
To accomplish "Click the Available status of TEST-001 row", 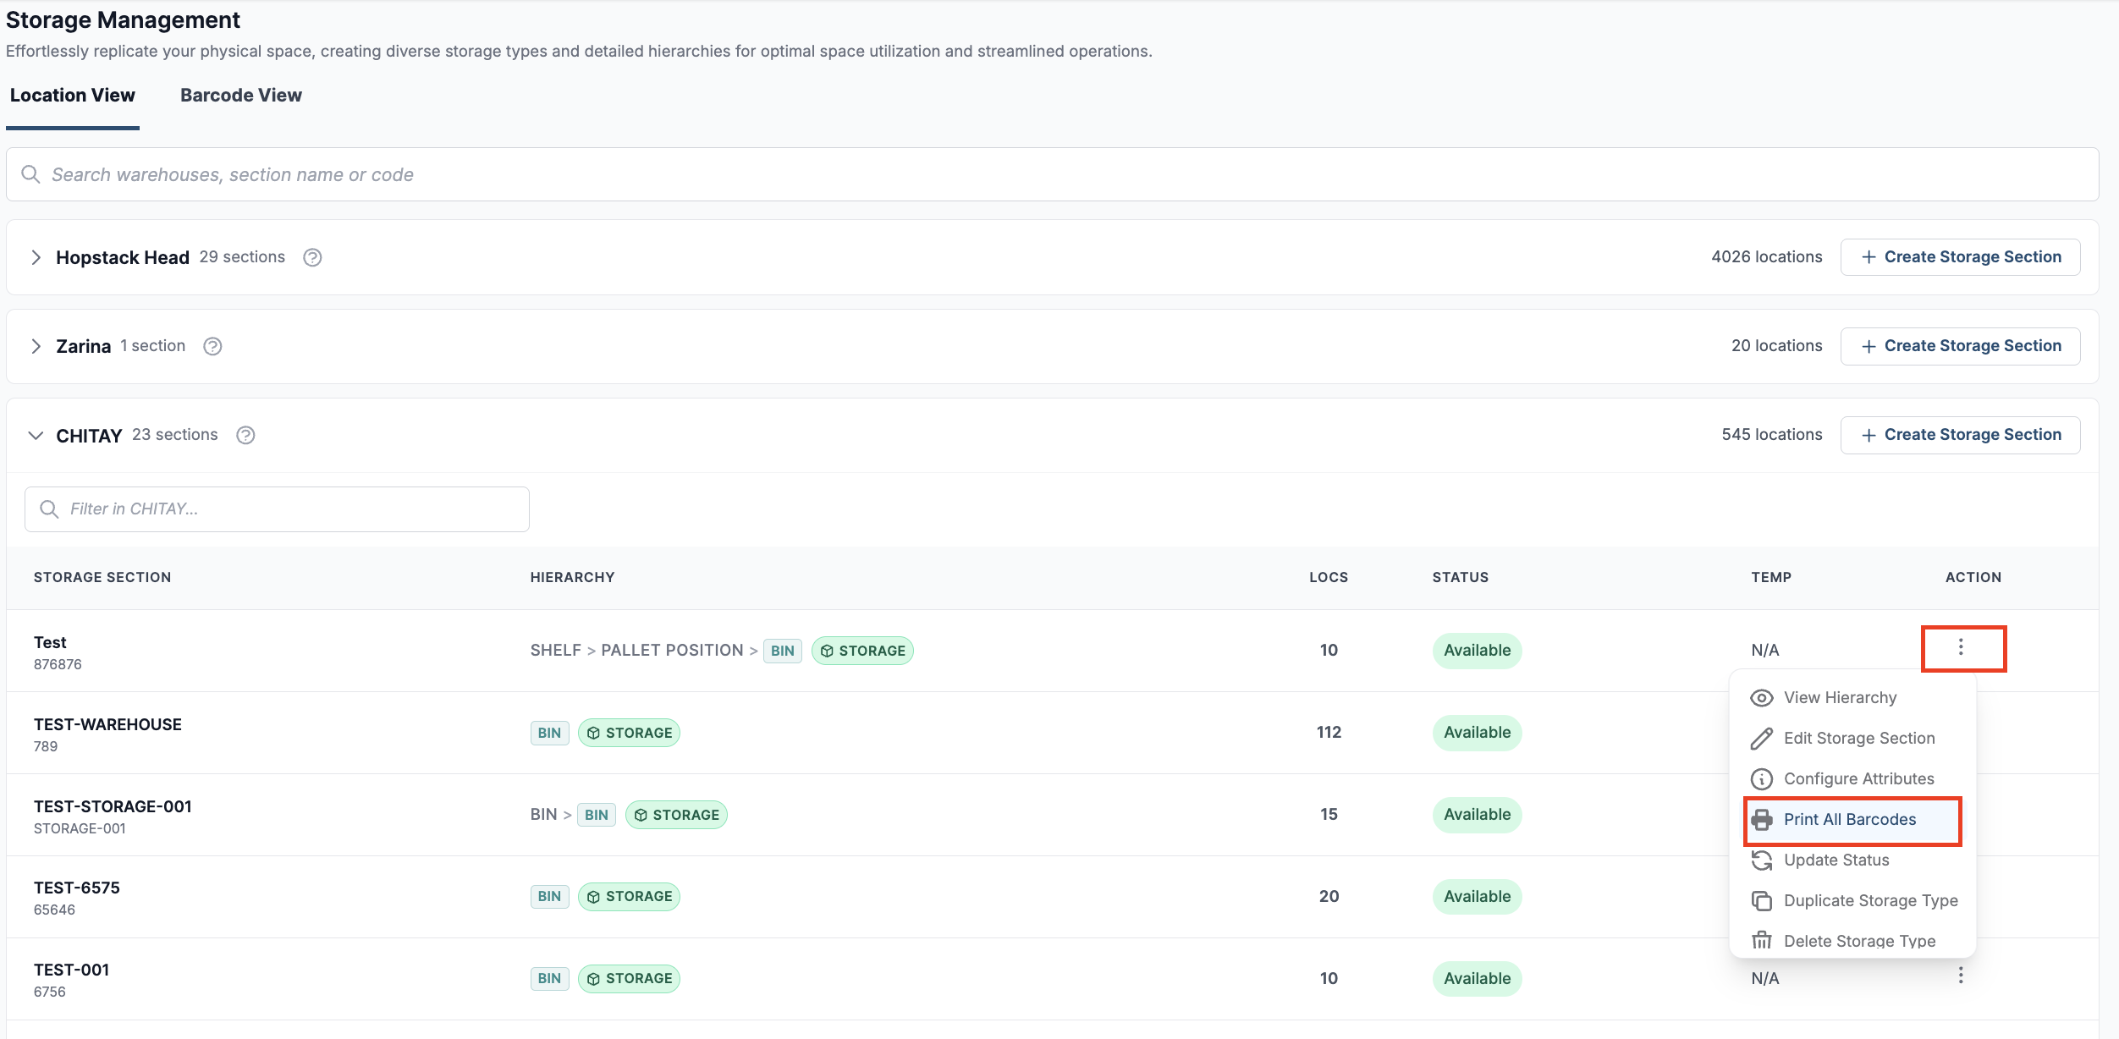I will (1477, 978).
